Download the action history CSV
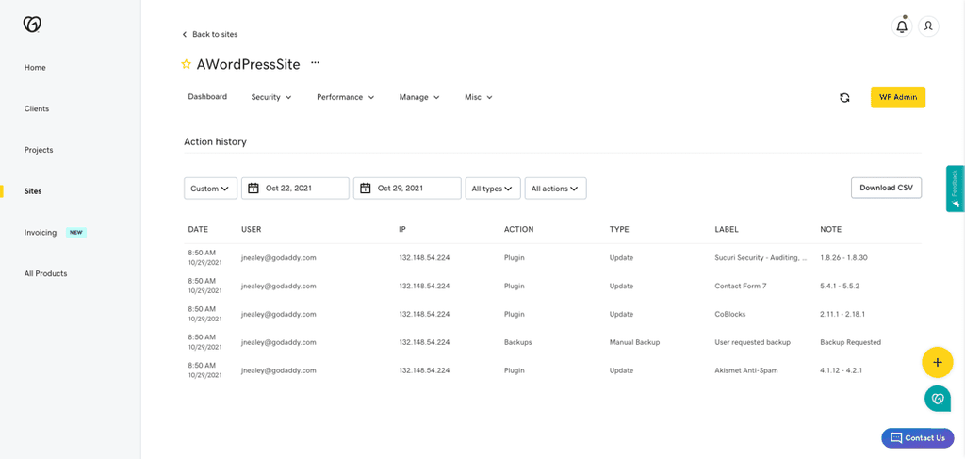 click(885, 188)
